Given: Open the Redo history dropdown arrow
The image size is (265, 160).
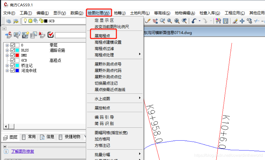Looking at the screenshot, I should 211,21.
